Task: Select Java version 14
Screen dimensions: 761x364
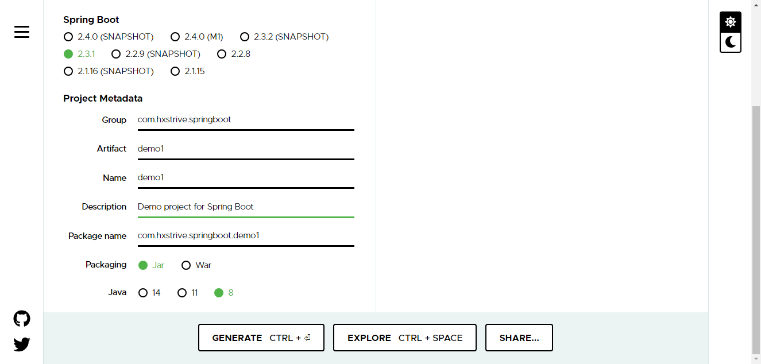Action: click(x=150, y=293)
